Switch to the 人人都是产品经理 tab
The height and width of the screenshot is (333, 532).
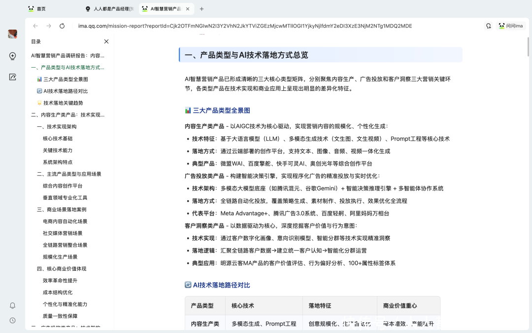(109, 9)
